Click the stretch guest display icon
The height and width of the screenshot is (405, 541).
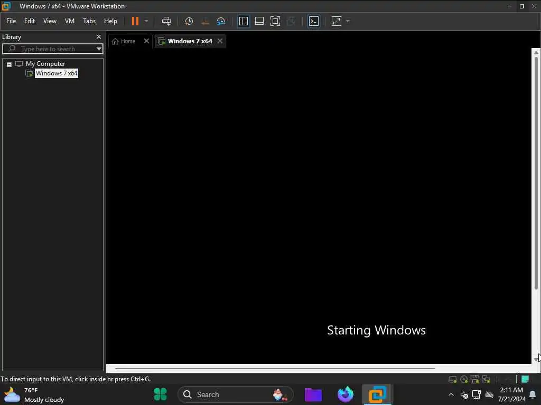coord(337,21)
